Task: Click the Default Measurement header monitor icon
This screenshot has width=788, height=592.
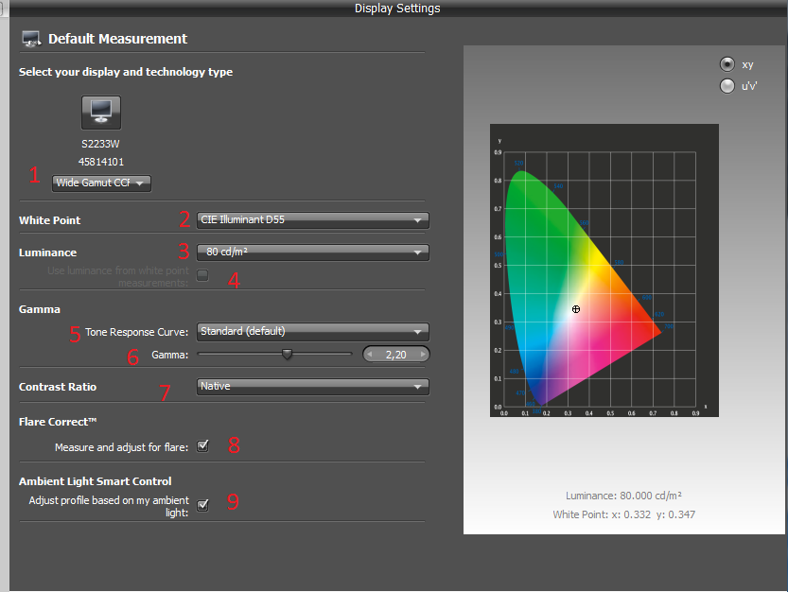Action: tap(31, 40)
